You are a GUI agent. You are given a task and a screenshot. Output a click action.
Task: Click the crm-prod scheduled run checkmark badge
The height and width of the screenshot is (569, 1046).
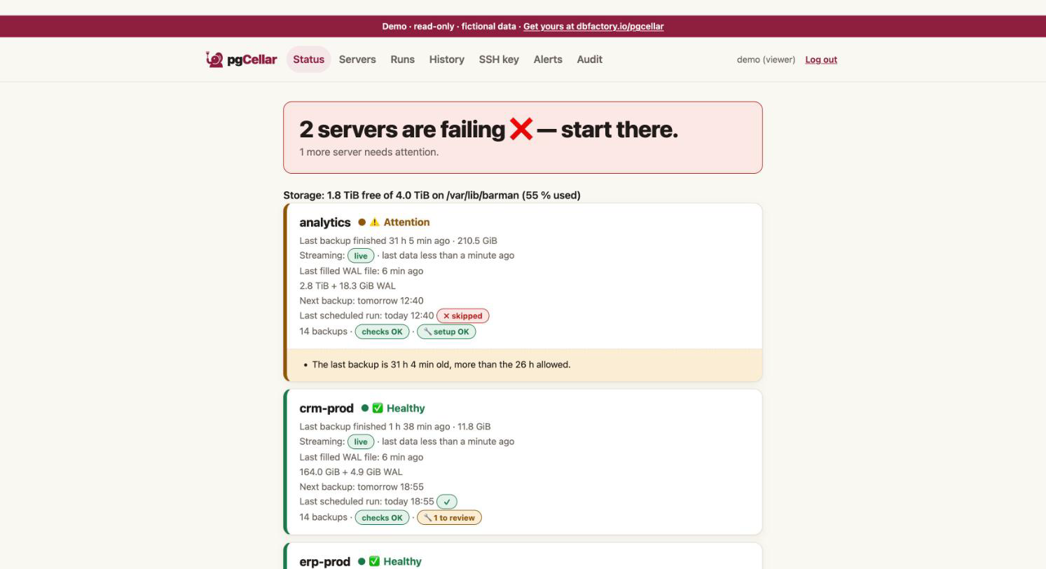pyautogui.click(x=447, y=502)
